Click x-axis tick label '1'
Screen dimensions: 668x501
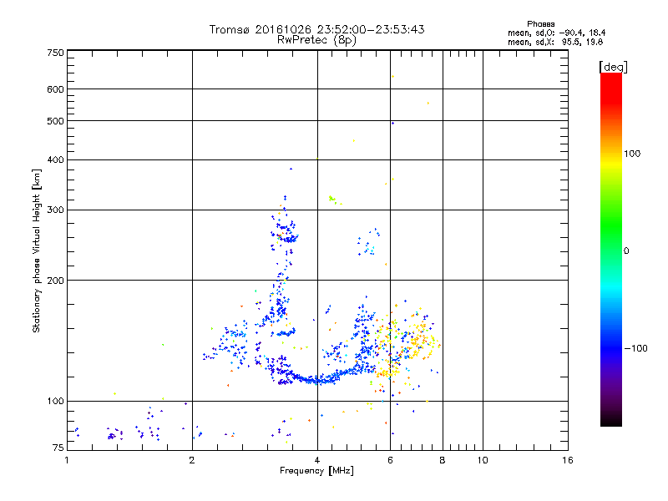(67, 460)
